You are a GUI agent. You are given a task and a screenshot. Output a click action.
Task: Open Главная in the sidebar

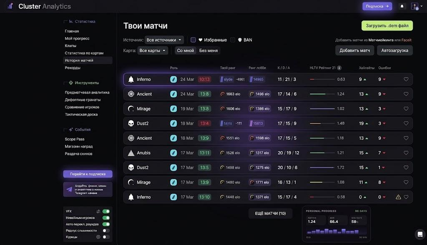[x=72, y=31]
